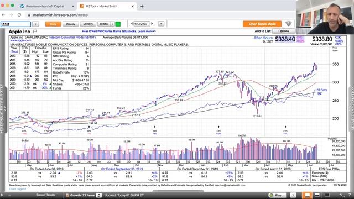Click the 6/12/2020 date field
This screenshot has width=354, height=199.
[141, 24]
